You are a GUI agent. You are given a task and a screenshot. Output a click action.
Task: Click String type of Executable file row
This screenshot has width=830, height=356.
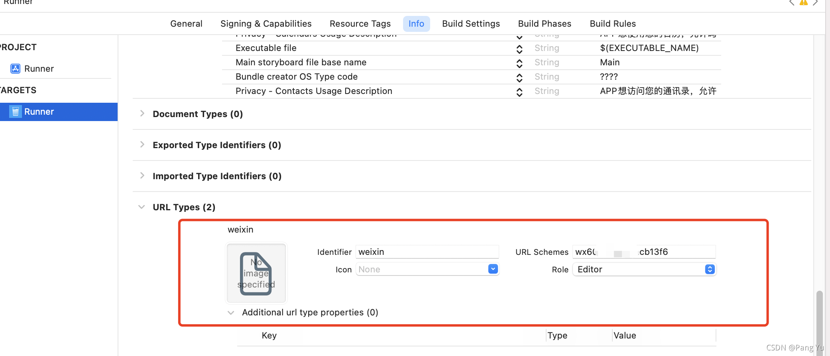(x=547, y=48)
